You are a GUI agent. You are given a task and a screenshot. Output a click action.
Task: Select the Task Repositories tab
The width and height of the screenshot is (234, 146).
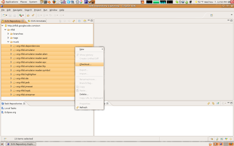[13, 104]
